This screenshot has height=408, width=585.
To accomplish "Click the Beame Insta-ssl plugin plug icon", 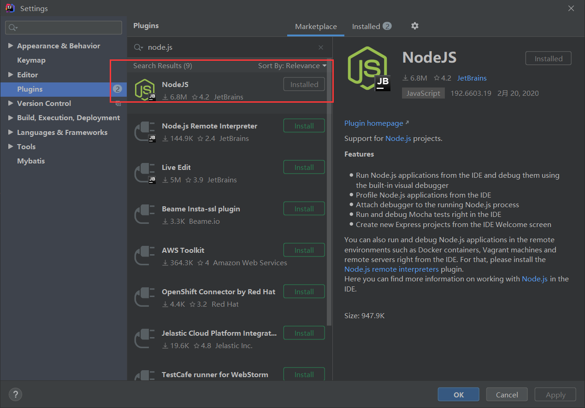I will [144, 215].
